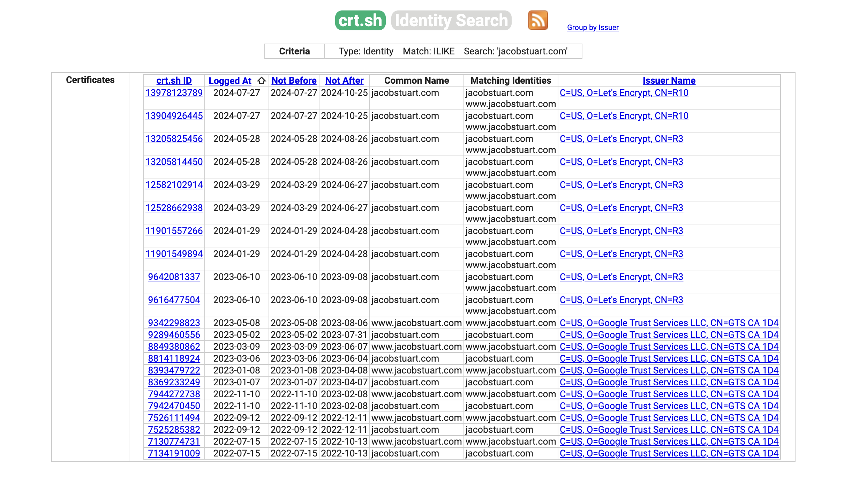844x491 pixels.
Task: Open GTS CA 1D4 issuer for 9342298823
Action: click(669, 323)
